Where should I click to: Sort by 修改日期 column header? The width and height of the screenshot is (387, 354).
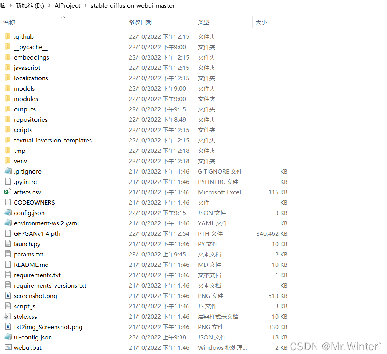(140, 22)
